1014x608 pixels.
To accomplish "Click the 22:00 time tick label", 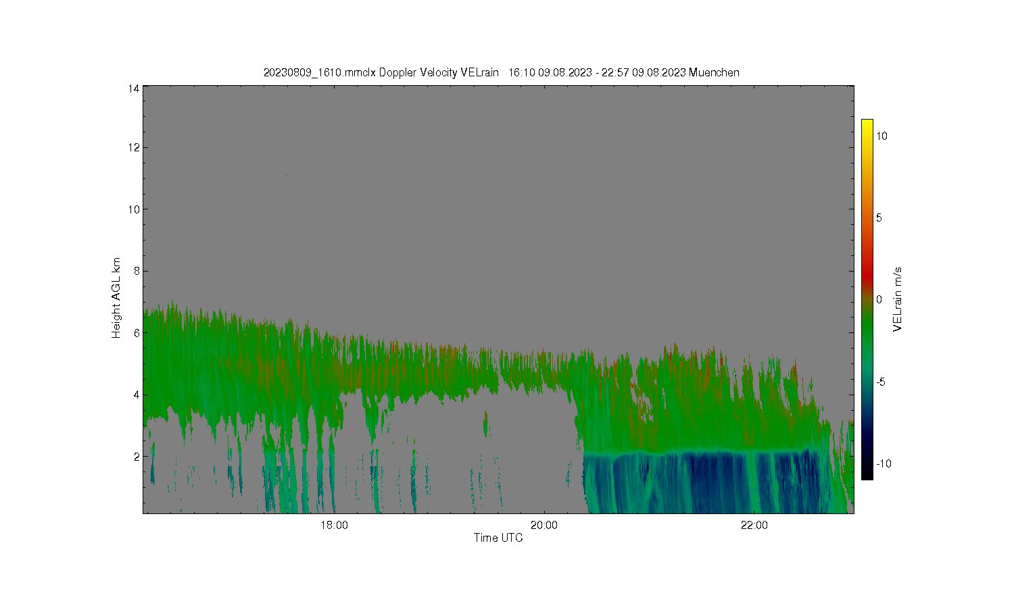I will tap(754, 526).
